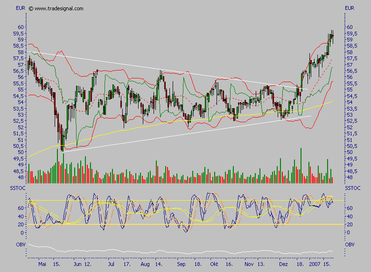The image size is (371, 272).
Task: Click the '50,5' value on the right price axis
Action: point(352,146)
